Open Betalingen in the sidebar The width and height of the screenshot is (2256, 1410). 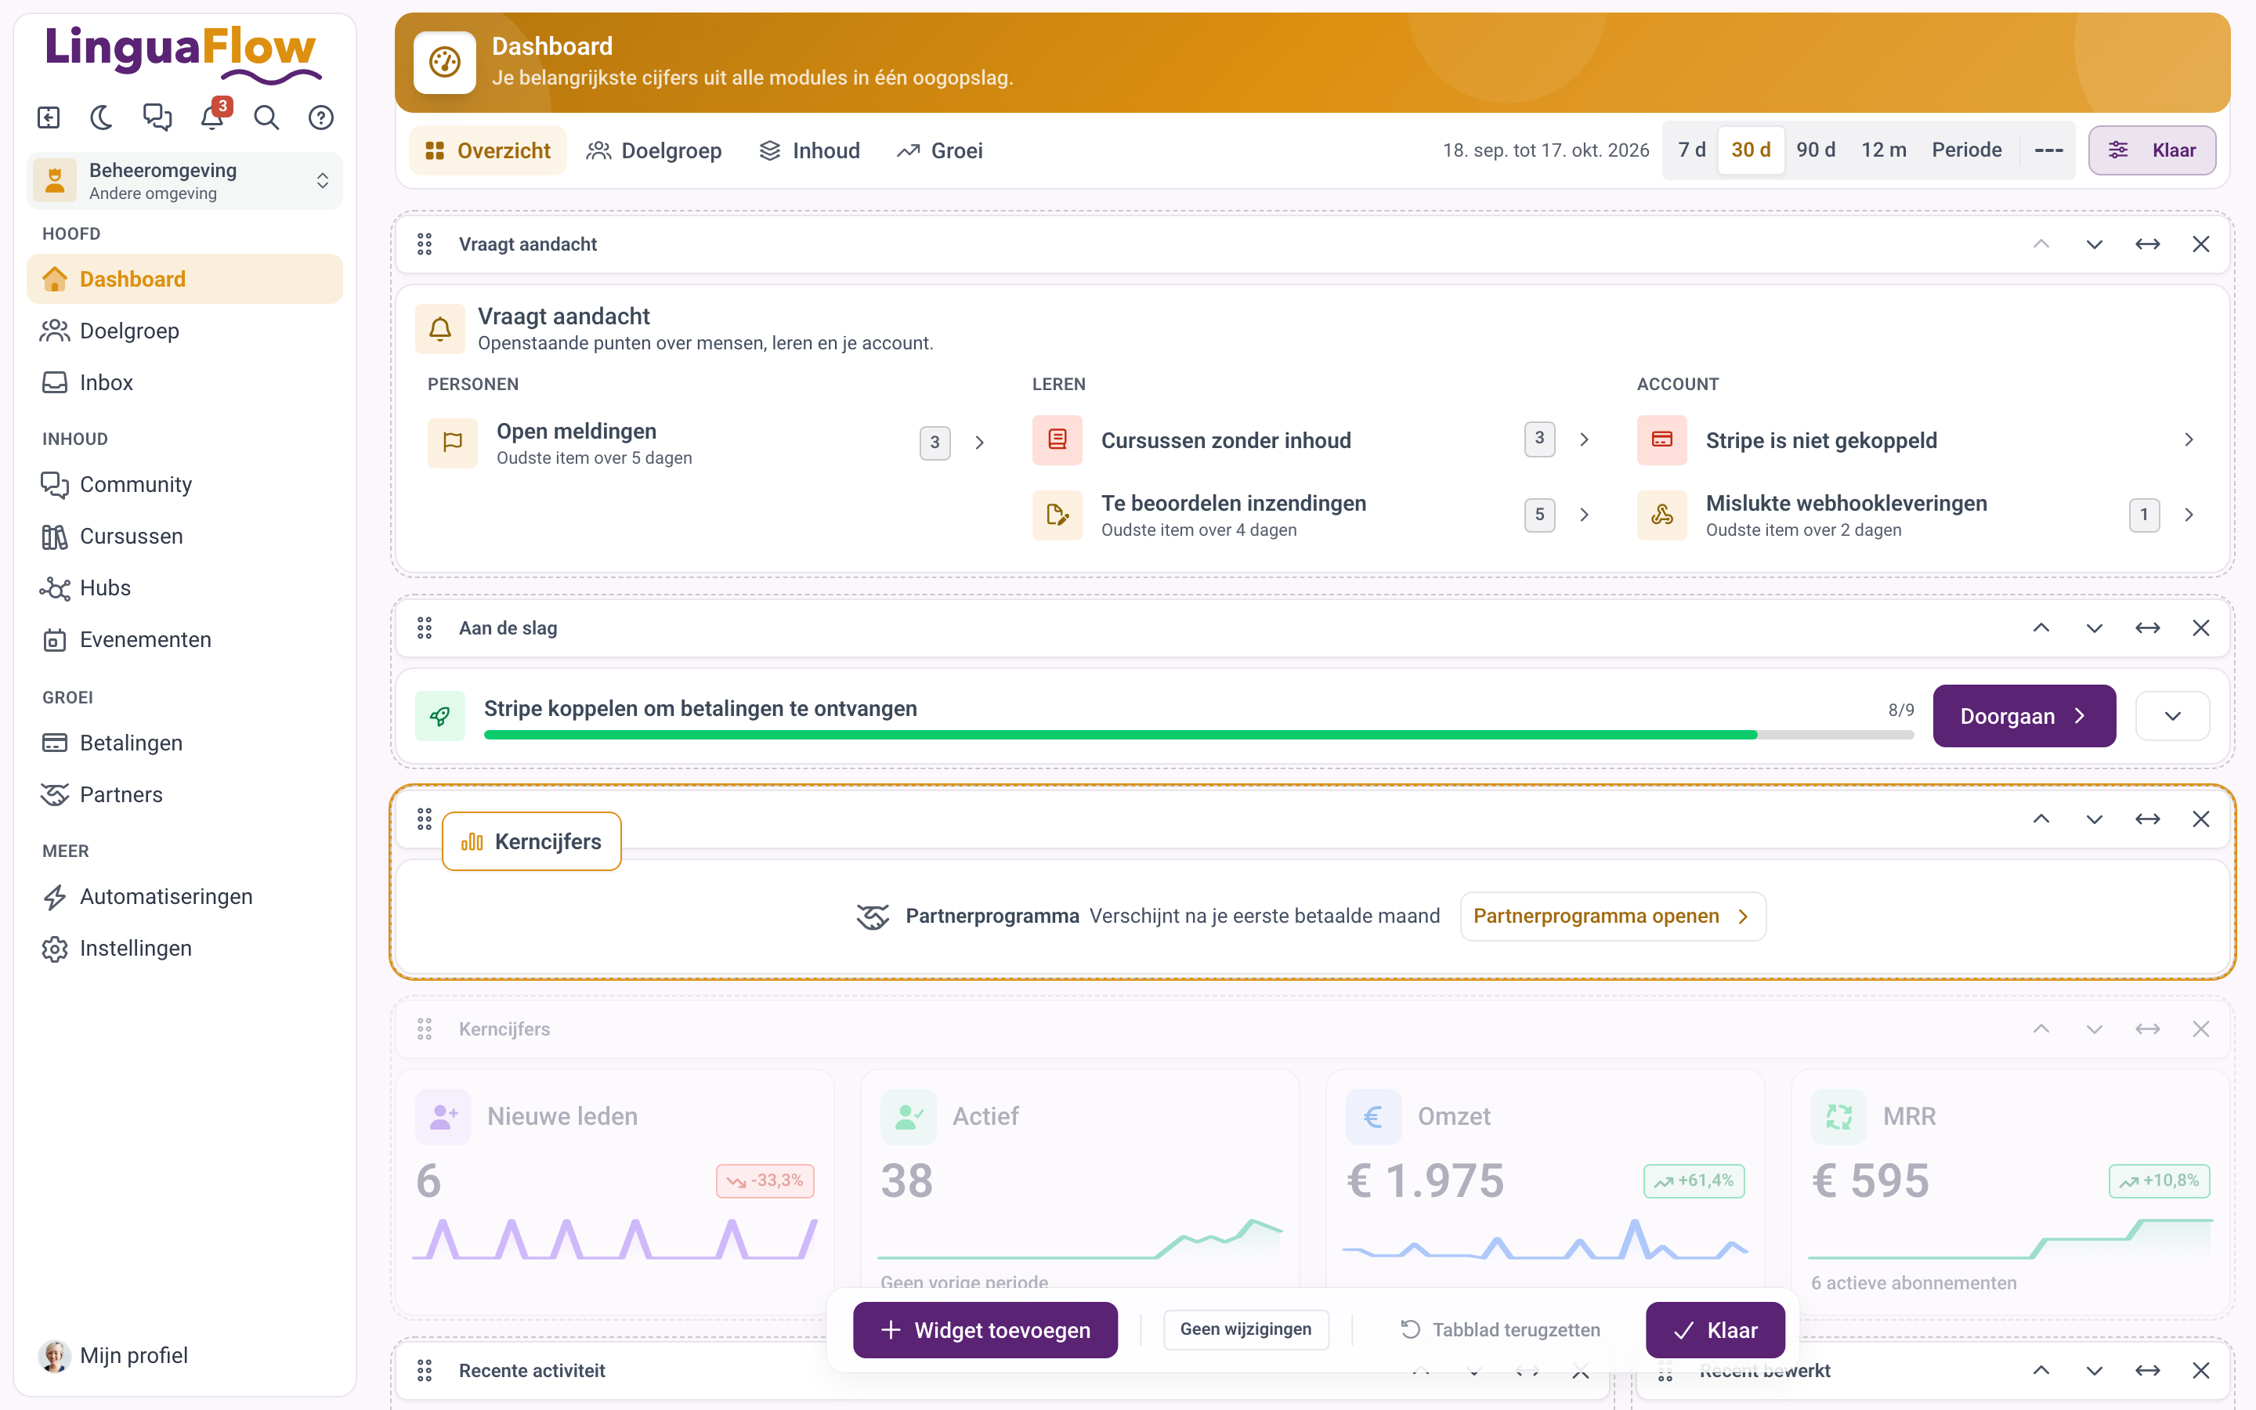coord(185,743)
